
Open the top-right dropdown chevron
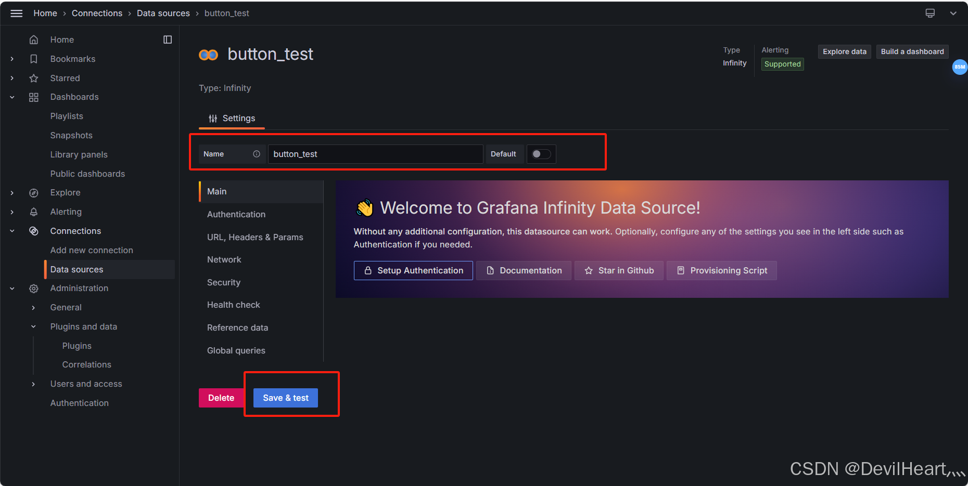click(x=953, y=14)
